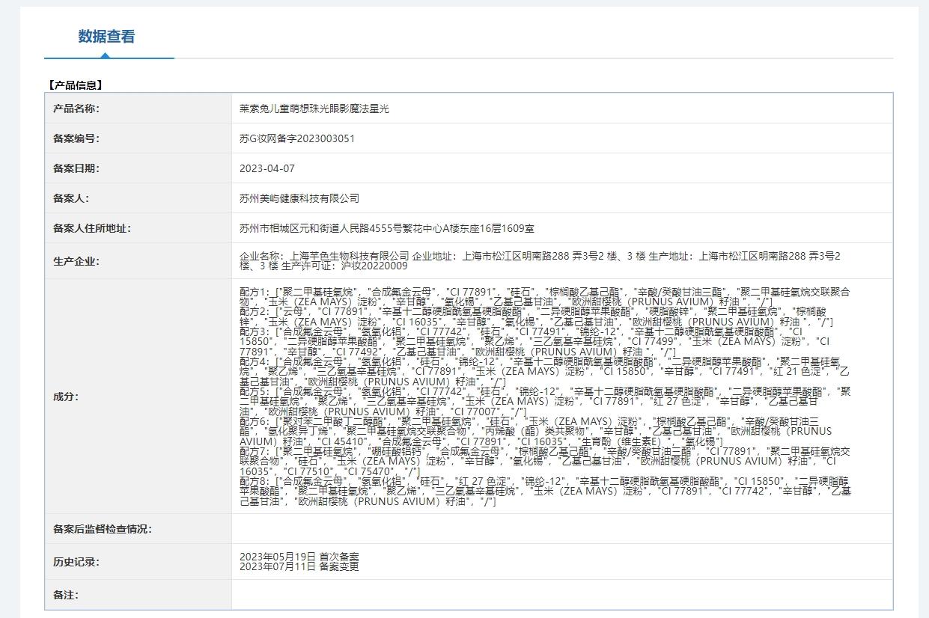The width and height of the screenshot is (929, 618).
Task: Click the 苏州市相城区 registrant address text
Action: pyautogui.click(x=386, y=228)
